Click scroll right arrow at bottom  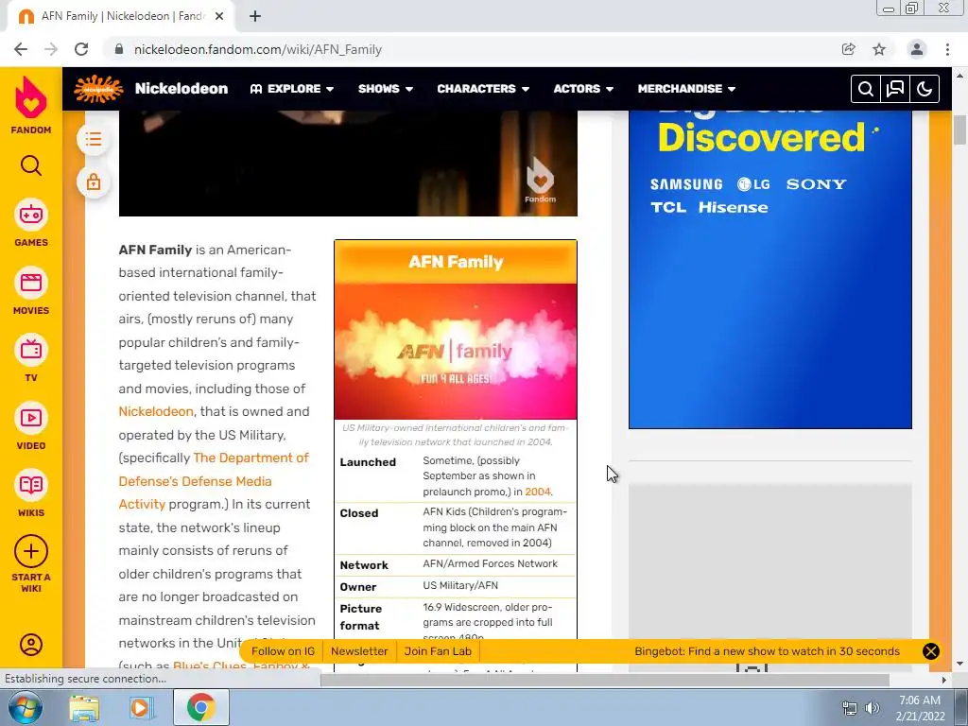tap(943, 680)
